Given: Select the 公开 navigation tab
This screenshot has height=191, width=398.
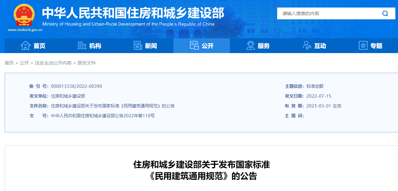Looking at the screenshot, I should tap(208, 46).
